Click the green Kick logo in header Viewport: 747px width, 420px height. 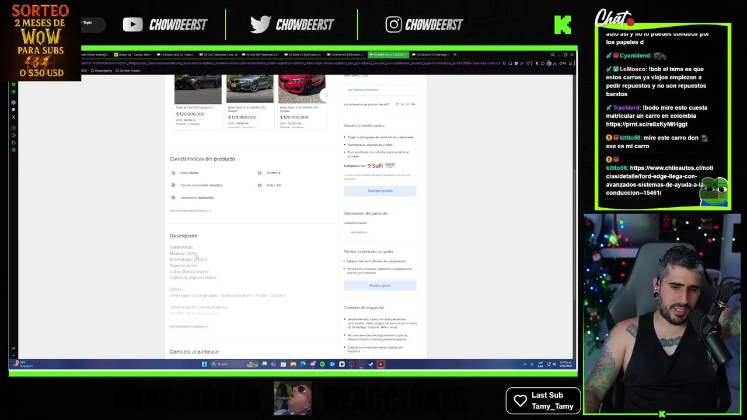pyautogui.click(x=563, y=24)
